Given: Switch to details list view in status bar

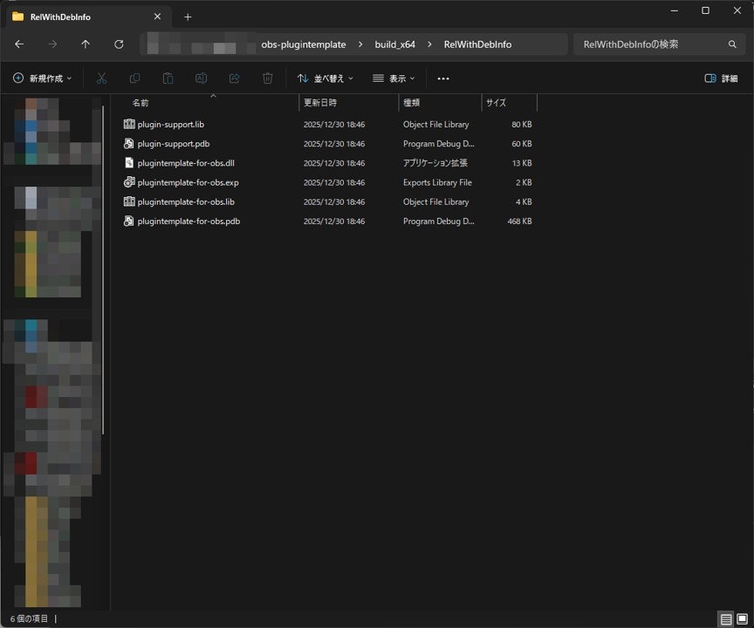Looking at the screenshot, I should coord(726,619).
